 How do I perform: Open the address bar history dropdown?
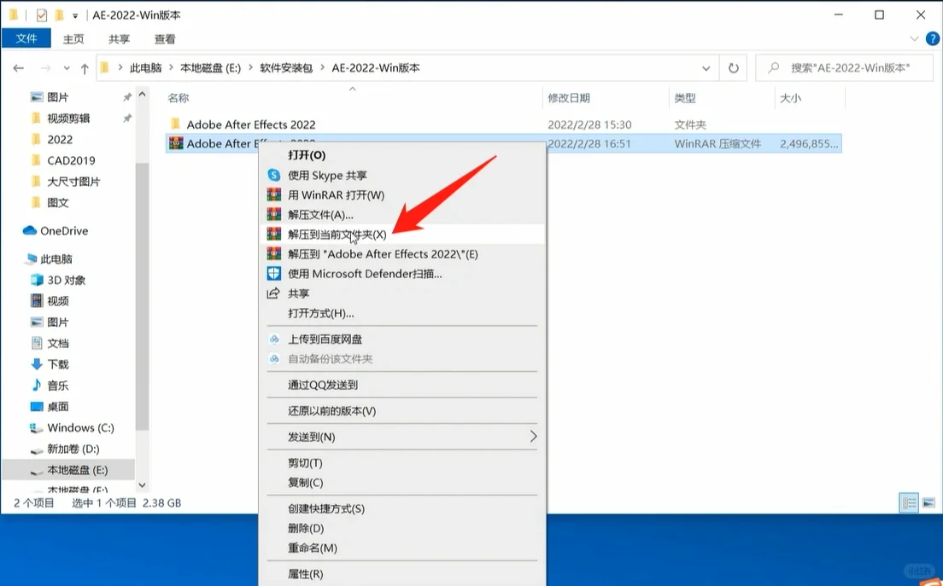click(706, 67)
